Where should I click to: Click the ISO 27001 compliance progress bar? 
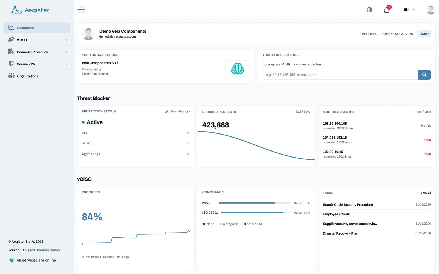[256, 213]
